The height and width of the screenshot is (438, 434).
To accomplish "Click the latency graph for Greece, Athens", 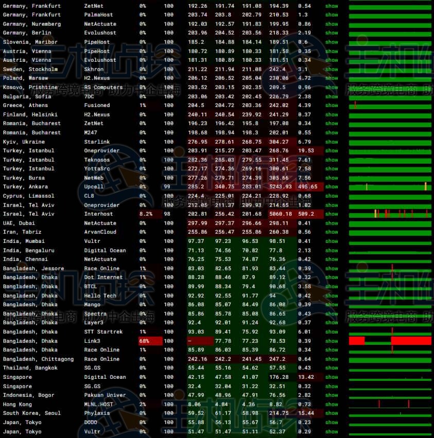I will [x=390, y=106].
